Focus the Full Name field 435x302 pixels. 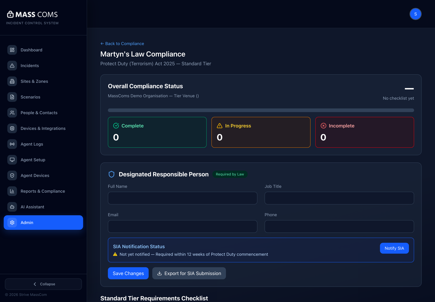(x=182, y=198)
